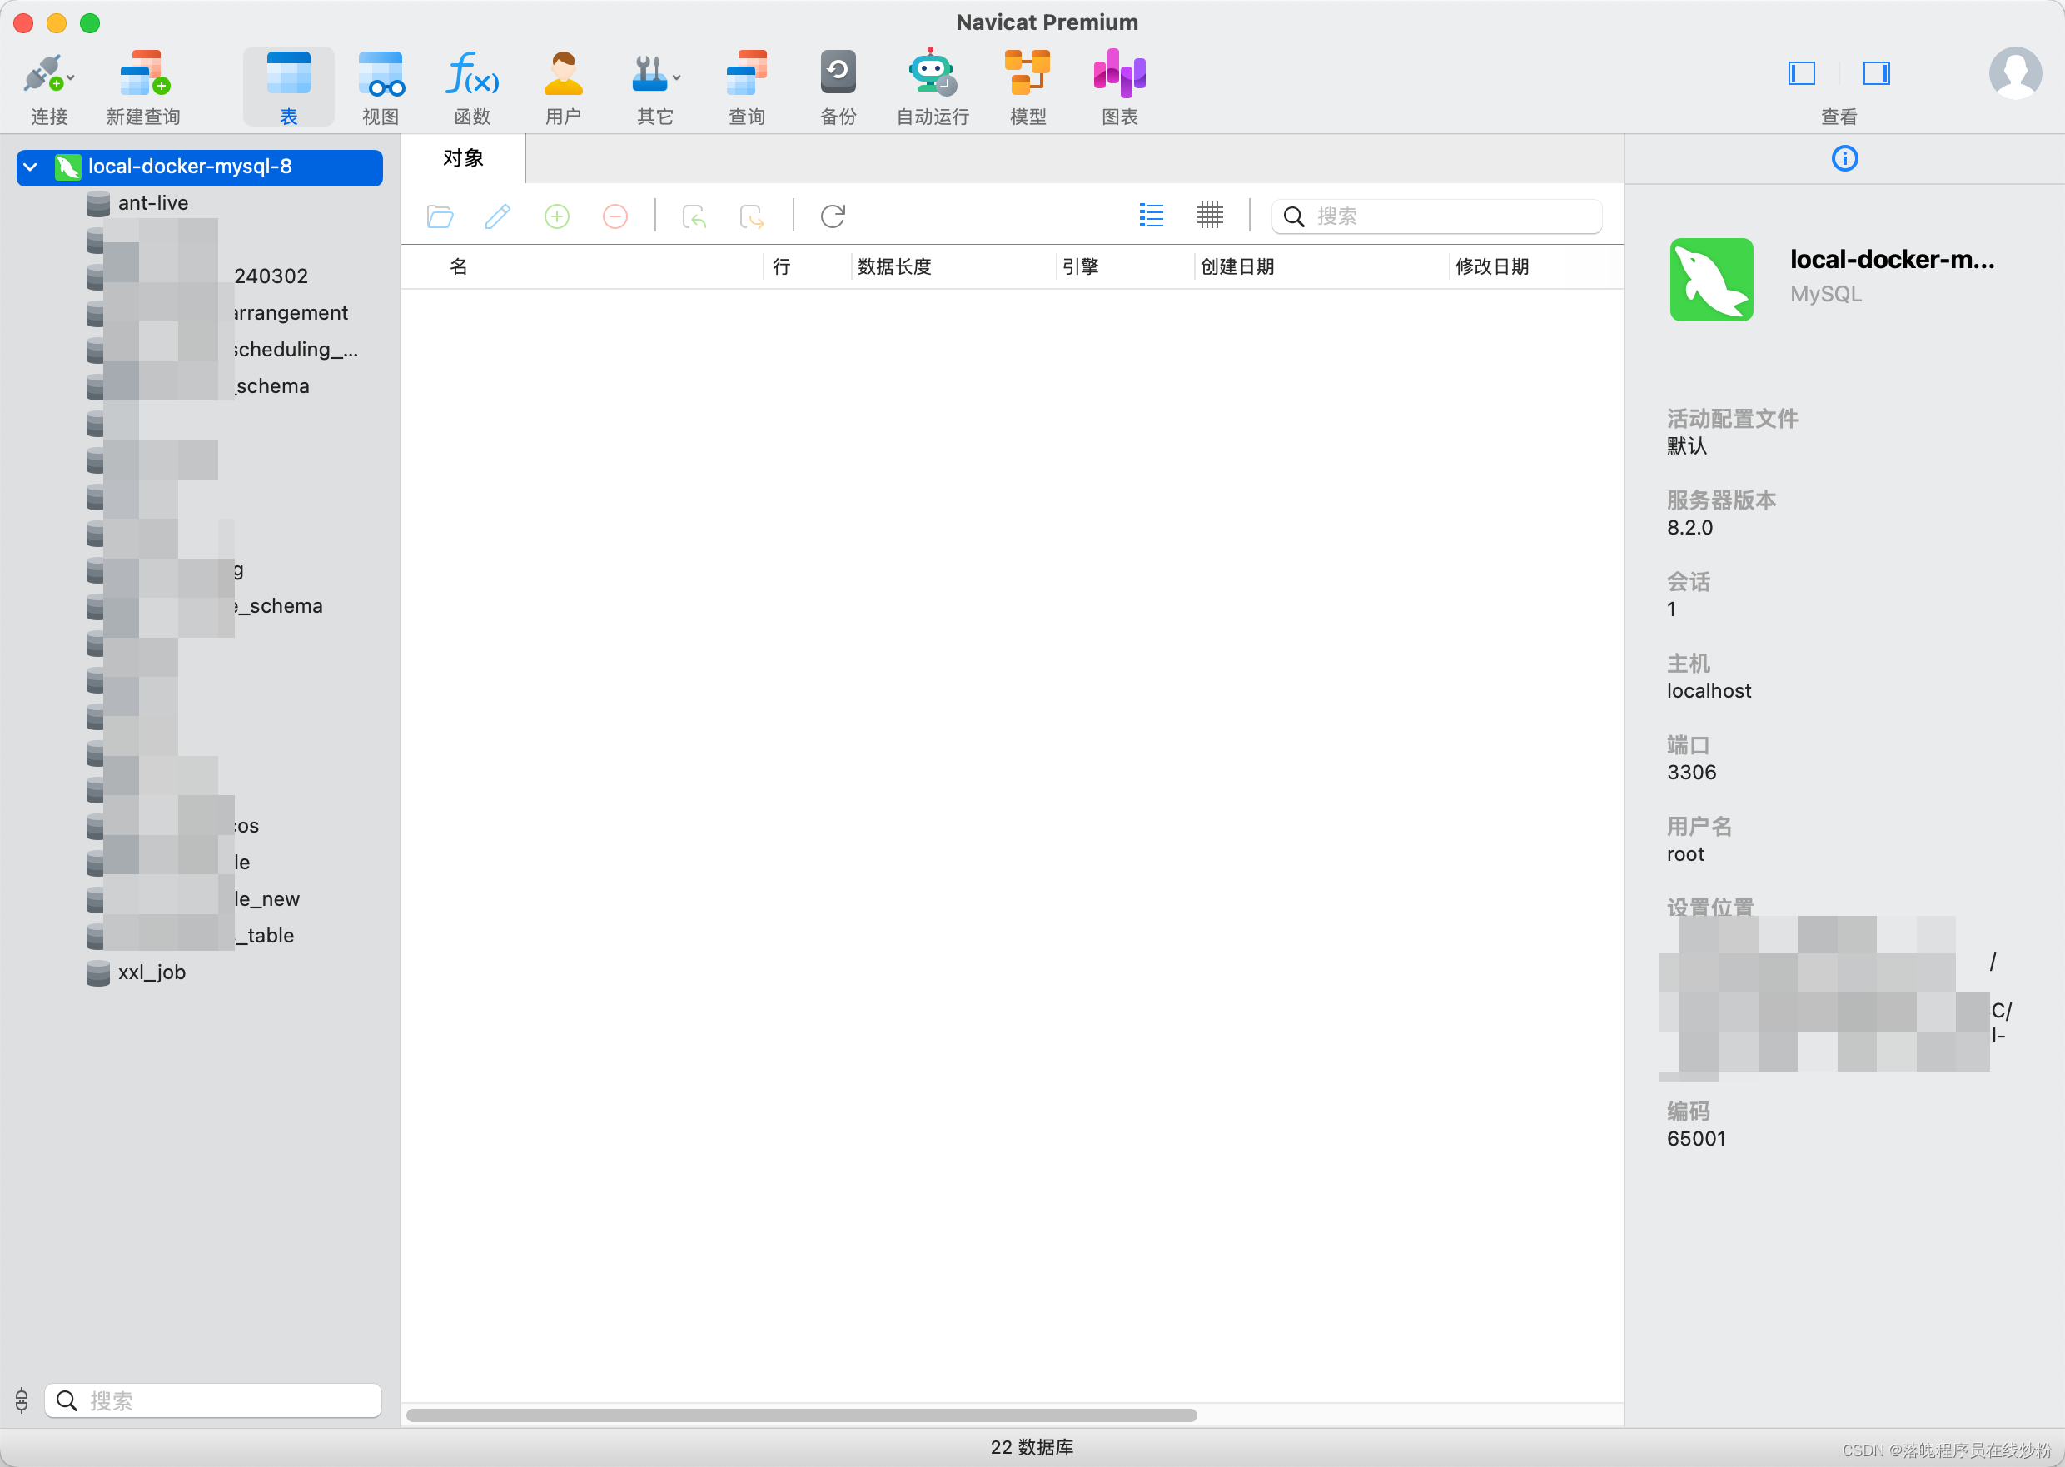Click the export wizard icon
2065x1467 pixels.
(752, 216)
